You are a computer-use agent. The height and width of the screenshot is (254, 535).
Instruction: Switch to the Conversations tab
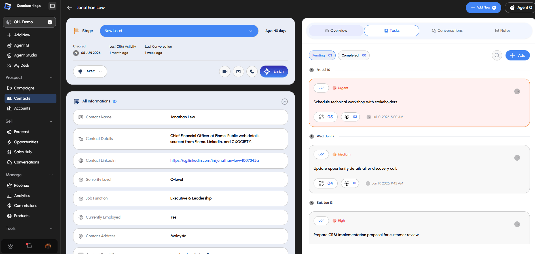point(447,31)
